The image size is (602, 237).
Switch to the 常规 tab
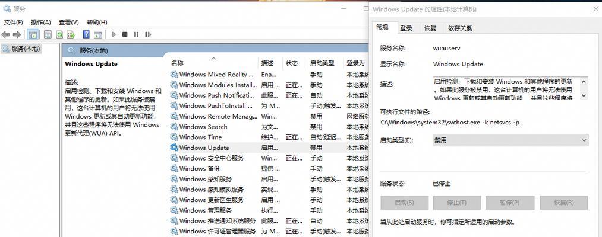click(382, 27)
